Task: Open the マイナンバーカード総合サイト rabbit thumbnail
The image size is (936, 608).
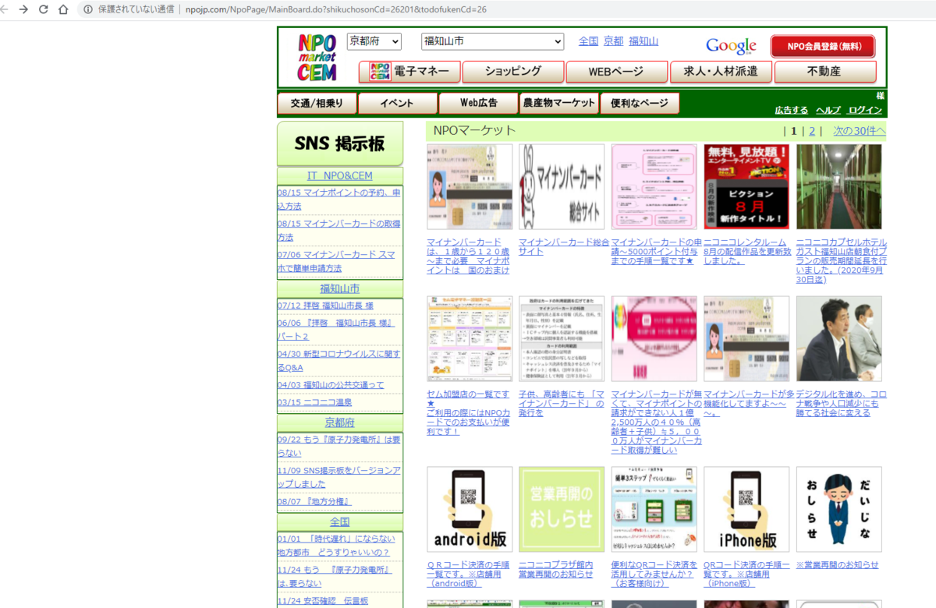Action: pyautogui.click(x=562, y=186)
